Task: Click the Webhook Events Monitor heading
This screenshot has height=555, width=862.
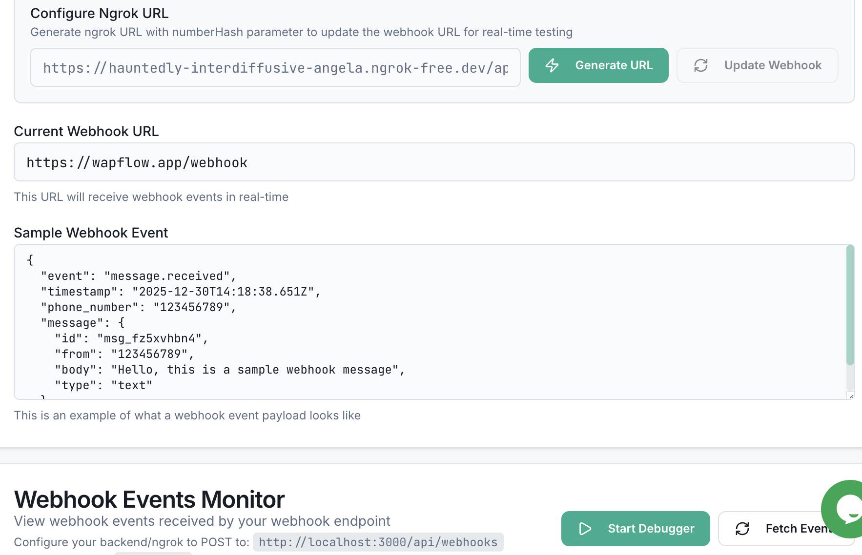Action: pos(149,499)
